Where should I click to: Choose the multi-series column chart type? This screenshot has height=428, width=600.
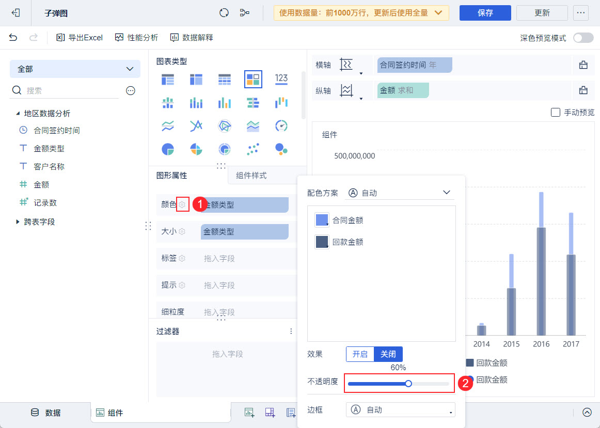click(224, 103)
